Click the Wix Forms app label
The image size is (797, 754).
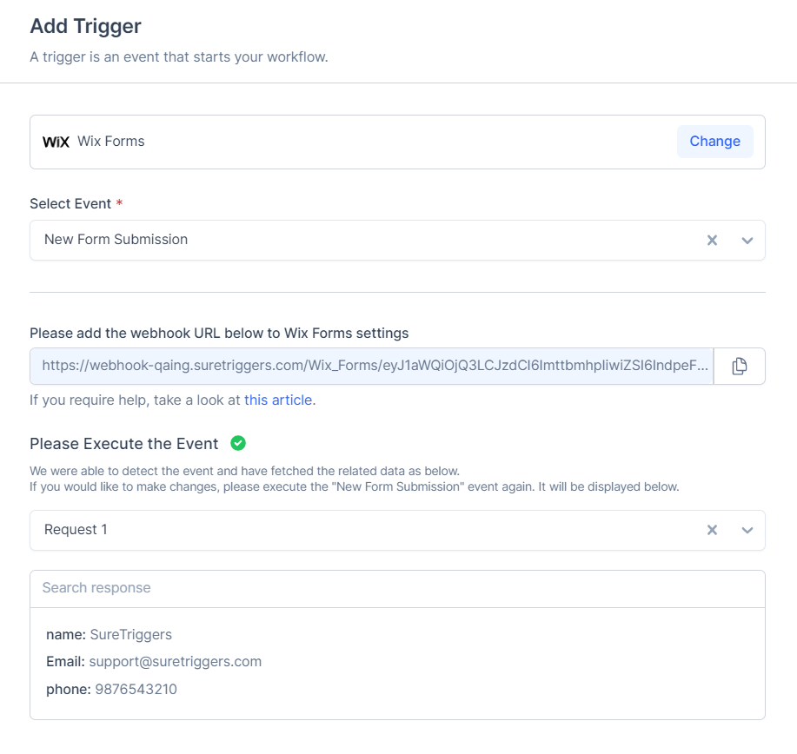pyautogui.click(x=111, y=142)
